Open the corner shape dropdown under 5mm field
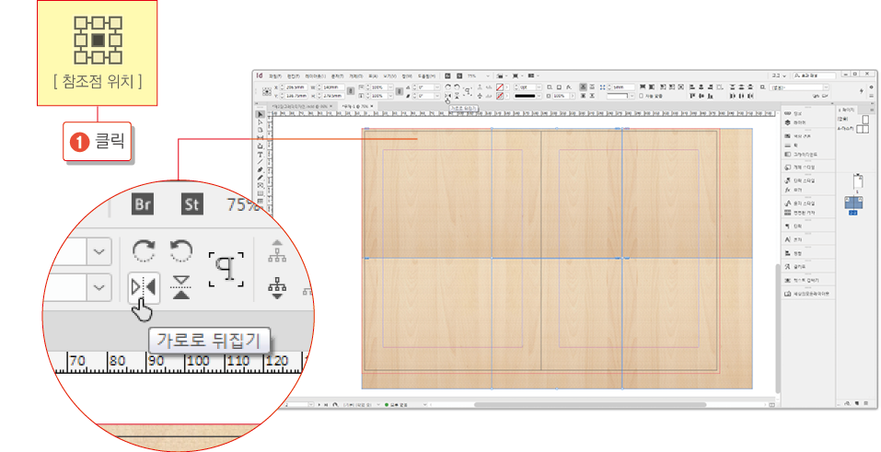Image resolution: width=881 pixels, height=452 pixels. 620,96
